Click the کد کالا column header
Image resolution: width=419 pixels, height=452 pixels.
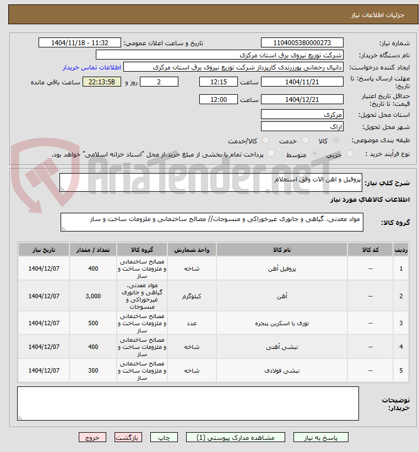pyautogui.click(x=371, y=250)
